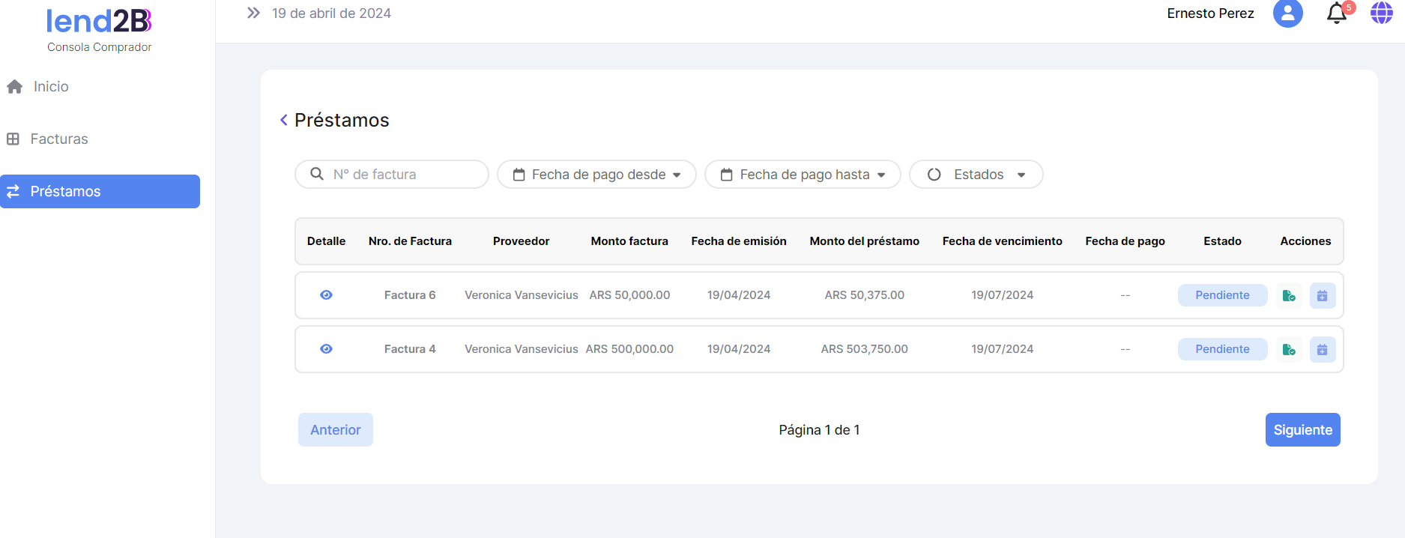Viewport: 1405px width, 538px height.
Task: Click the globe language icon
Action: tap(1381, 13)
